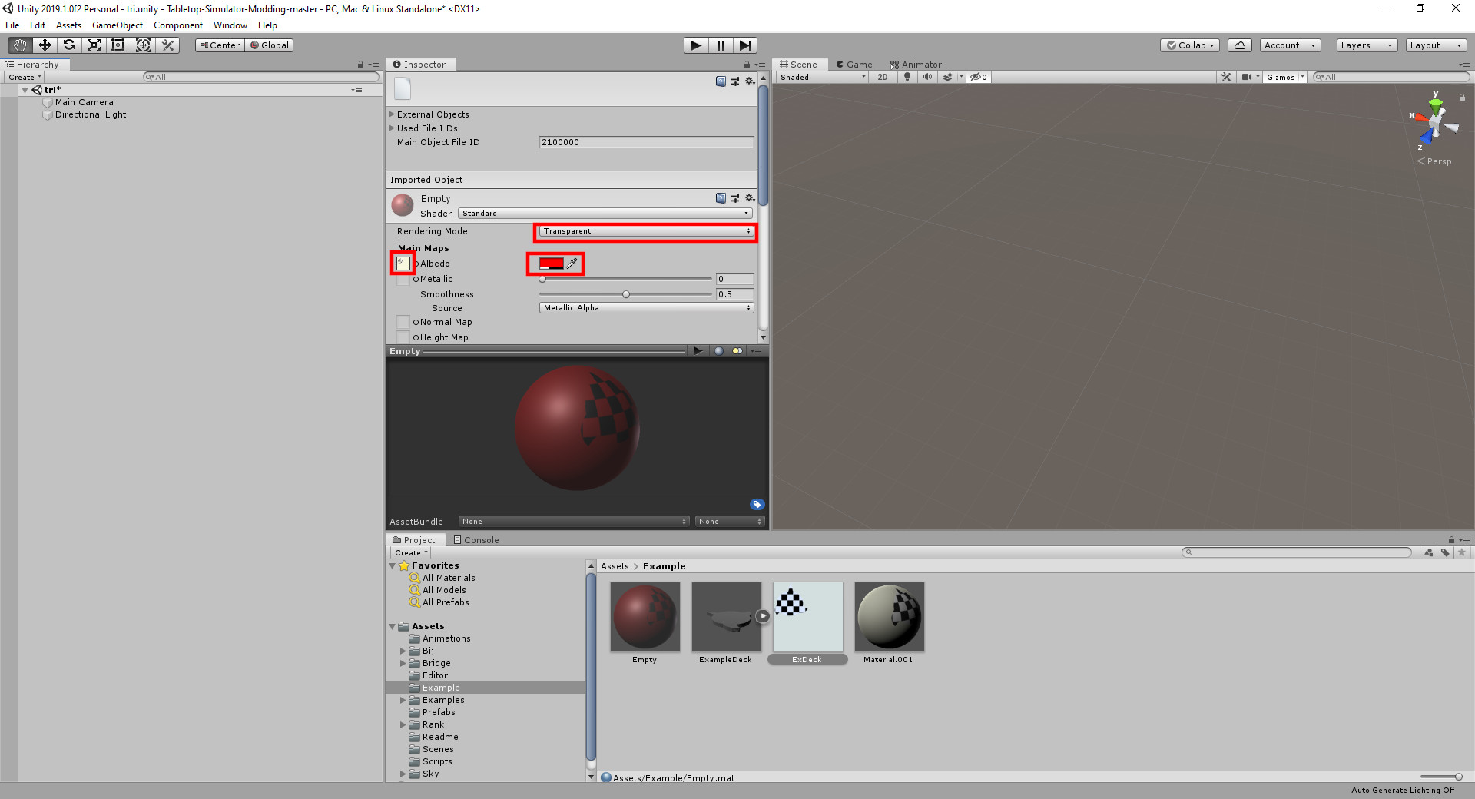Open the Layers dropdown

tap(1367, 45)
